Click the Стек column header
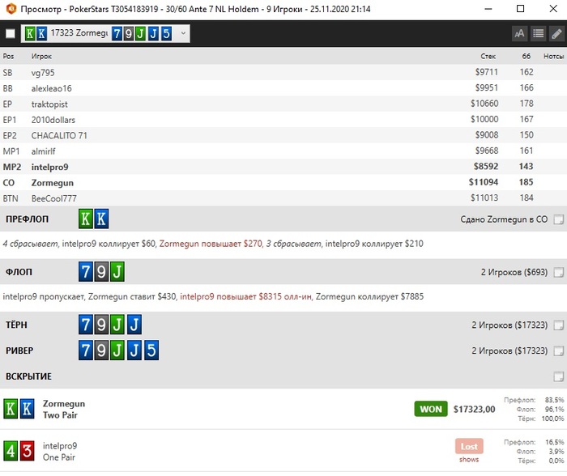The width and height of the screenshot is (567, 476). tap(488, 57)
